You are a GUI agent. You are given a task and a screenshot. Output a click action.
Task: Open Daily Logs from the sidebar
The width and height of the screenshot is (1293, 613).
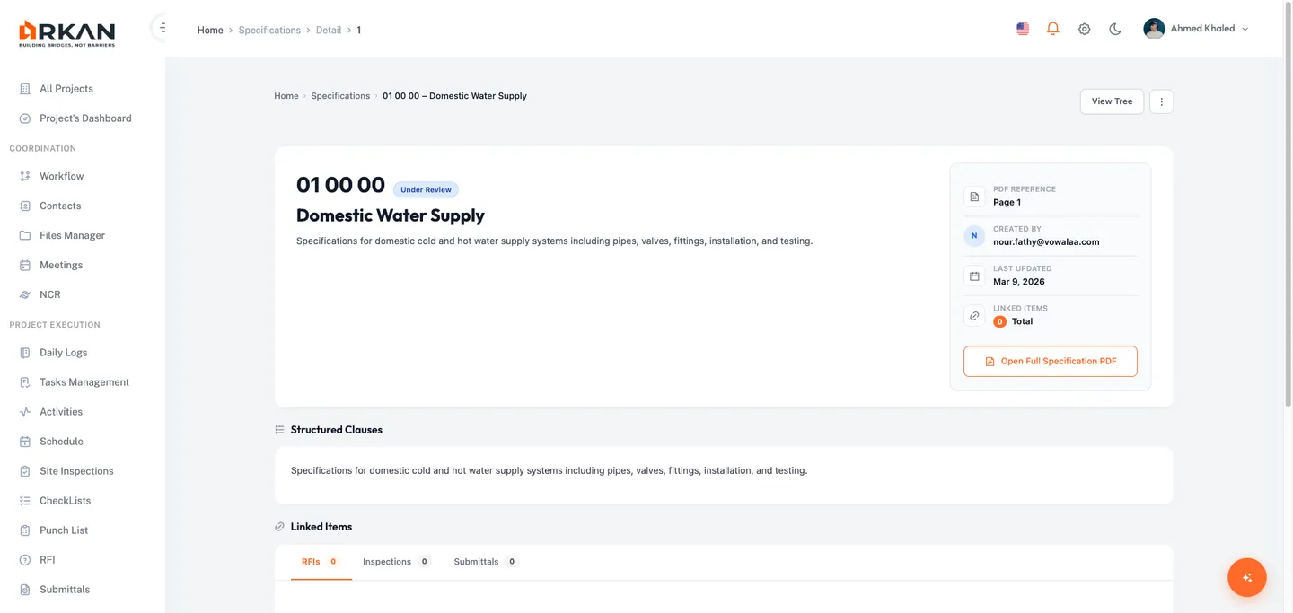tap(63, 352)
